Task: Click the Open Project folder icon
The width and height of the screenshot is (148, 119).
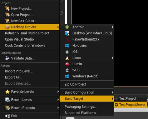Action: [x=7, y=15]
